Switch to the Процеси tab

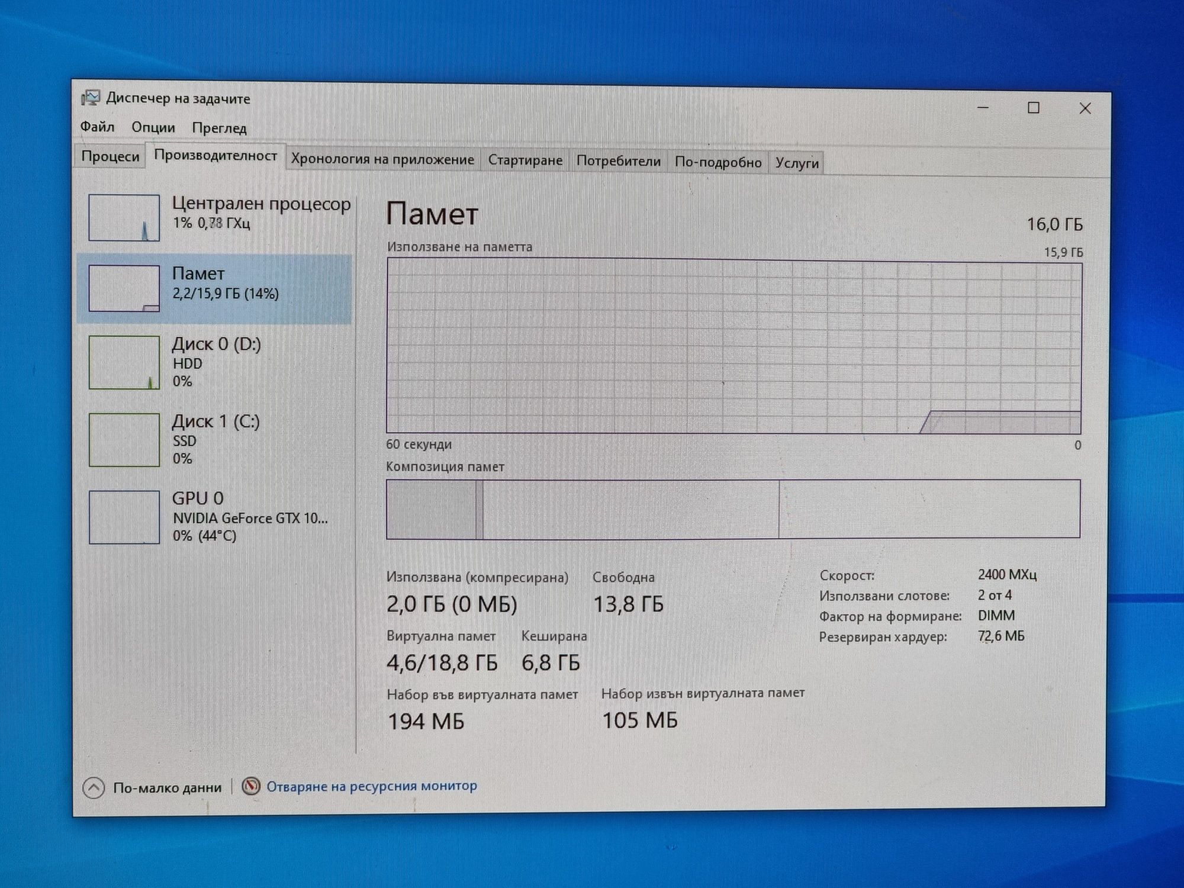pyautogui.click(x=110, y=156)
